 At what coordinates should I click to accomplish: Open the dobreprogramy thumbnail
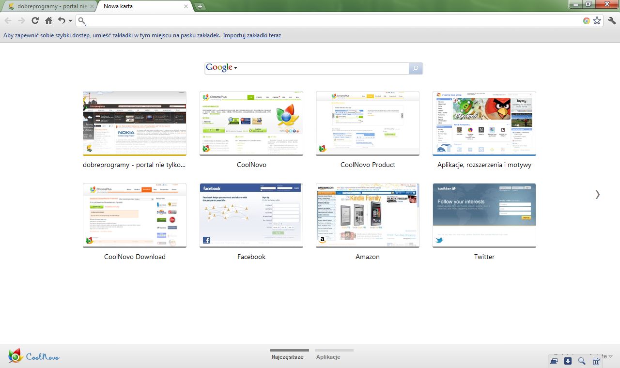[x=134, y=123]
